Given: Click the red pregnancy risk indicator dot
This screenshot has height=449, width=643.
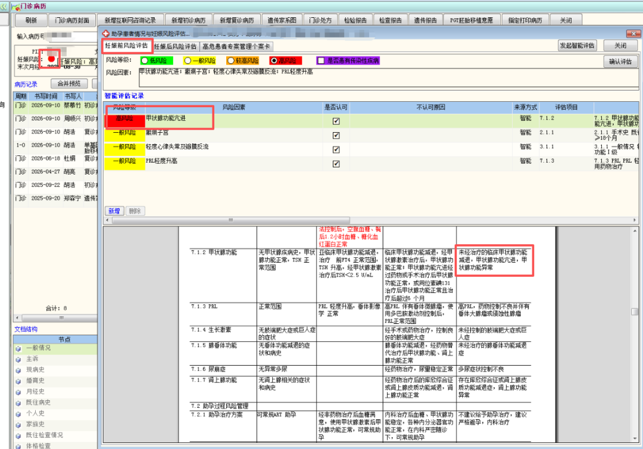Looking at the screenshot, I should (x=51, y=58).
